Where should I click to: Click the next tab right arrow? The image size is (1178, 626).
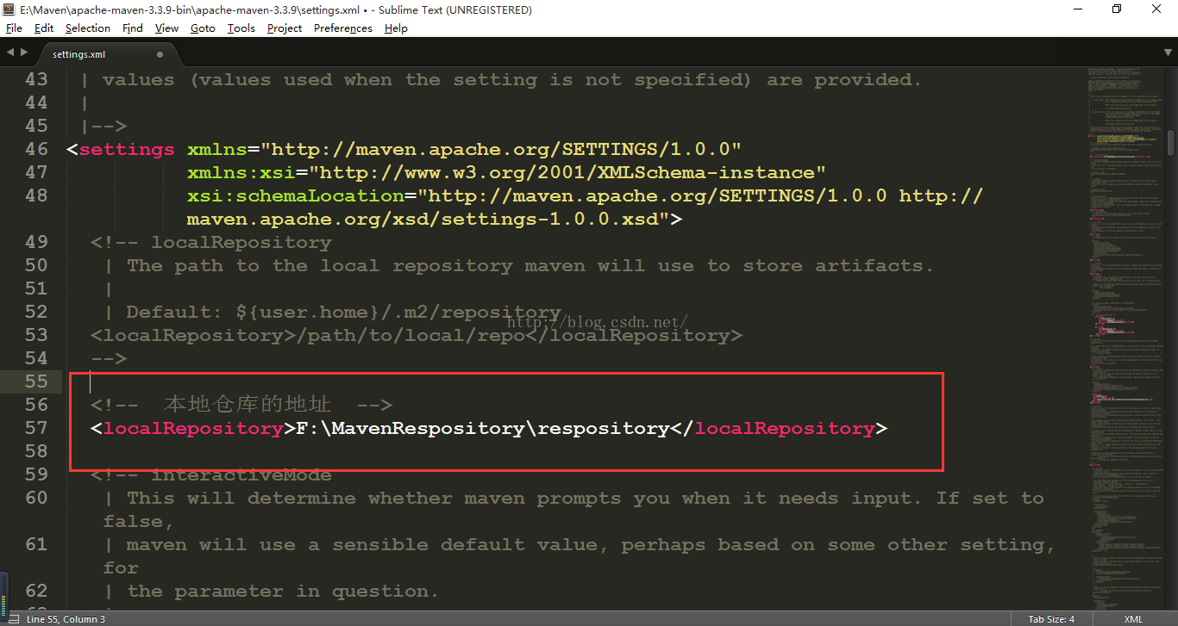tap(24, 53)
